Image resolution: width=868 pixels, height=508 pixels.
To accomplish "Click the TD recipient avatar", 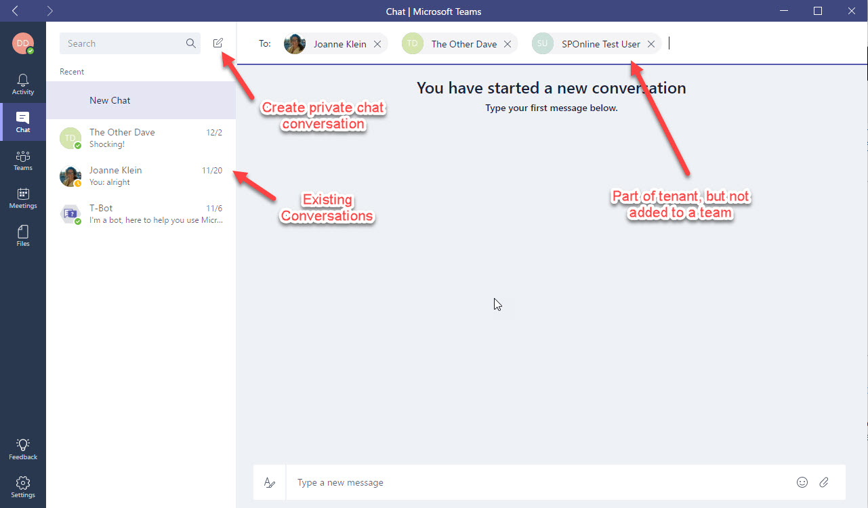I will point(413,44).
